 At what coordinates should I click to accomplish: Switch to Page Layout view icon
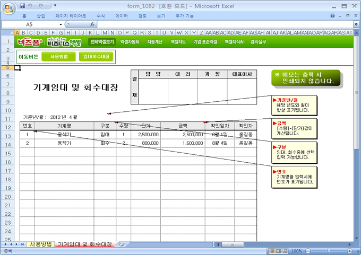[278, 251]
